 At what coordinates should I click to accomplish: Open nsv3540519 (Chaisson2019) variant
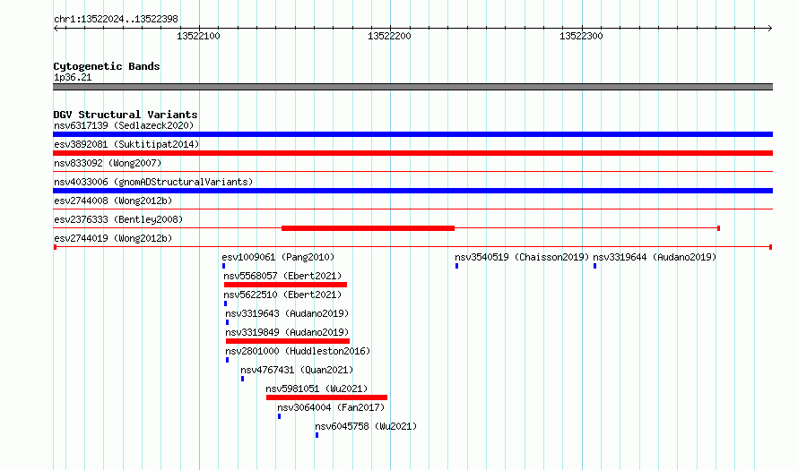522,257
